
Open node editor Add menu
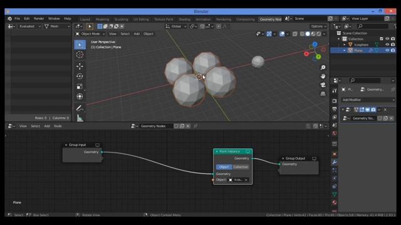47,126
